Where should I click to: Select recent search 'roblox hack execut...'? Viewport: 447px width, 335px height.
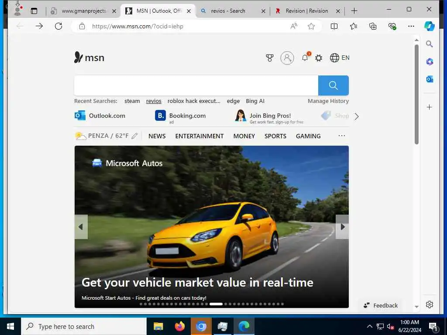(194, 101)
